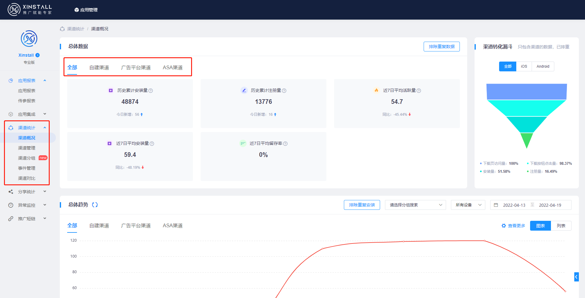Click the Xinstall logo in top header
The height and width of the screenshot is (298, 585).
30,9
